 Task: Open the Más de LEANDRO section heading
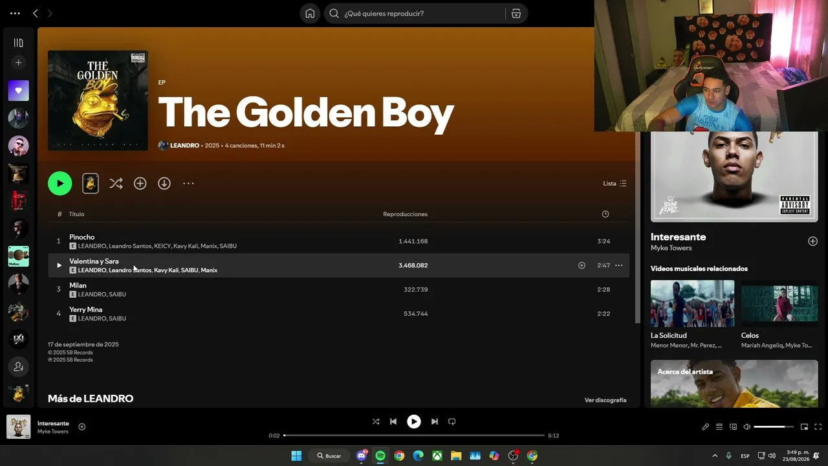click(x=91, y=399)
